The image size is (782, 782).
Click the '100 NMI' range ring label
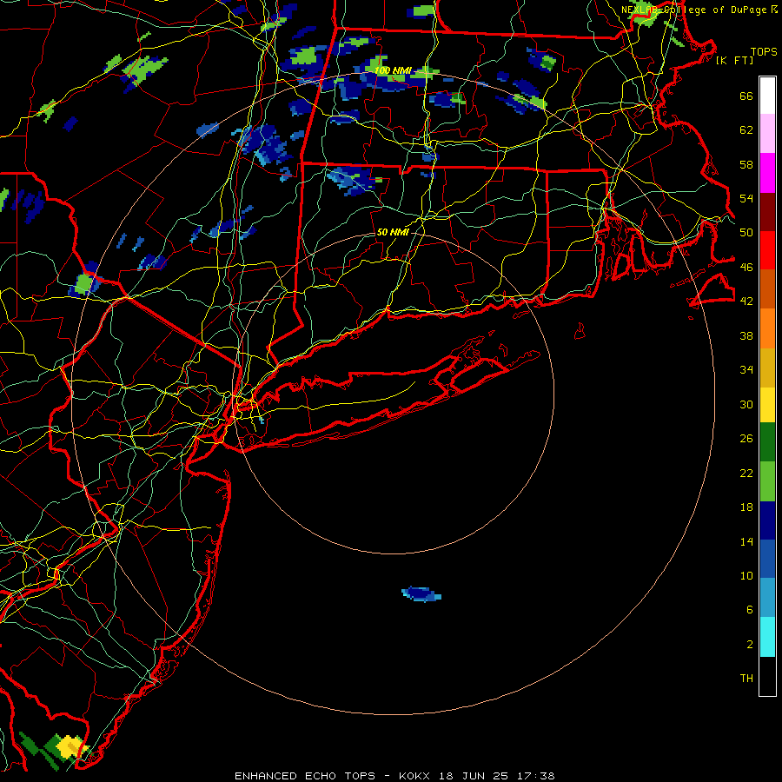click(393, 71)
